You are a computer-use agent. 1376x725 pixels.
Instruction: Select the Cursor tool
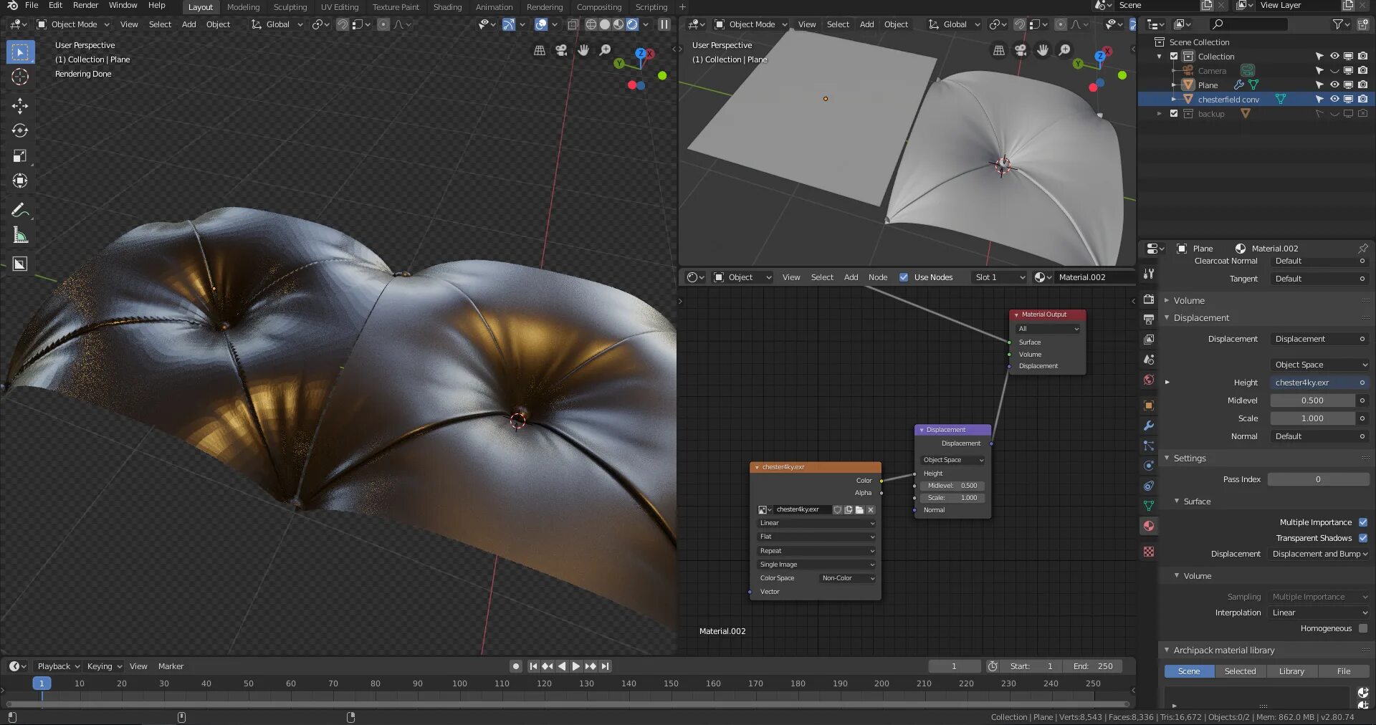pos(20,77)
